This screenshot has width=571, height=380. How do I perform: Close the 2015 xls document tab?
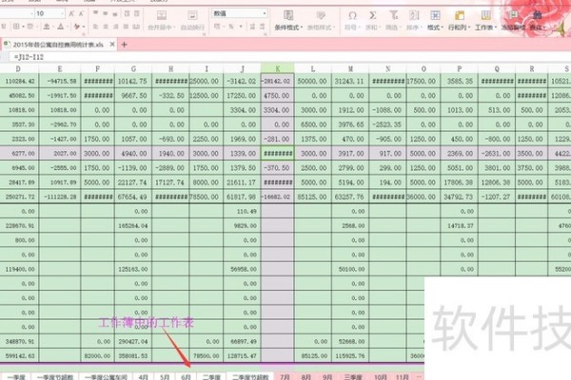(112, 45)
